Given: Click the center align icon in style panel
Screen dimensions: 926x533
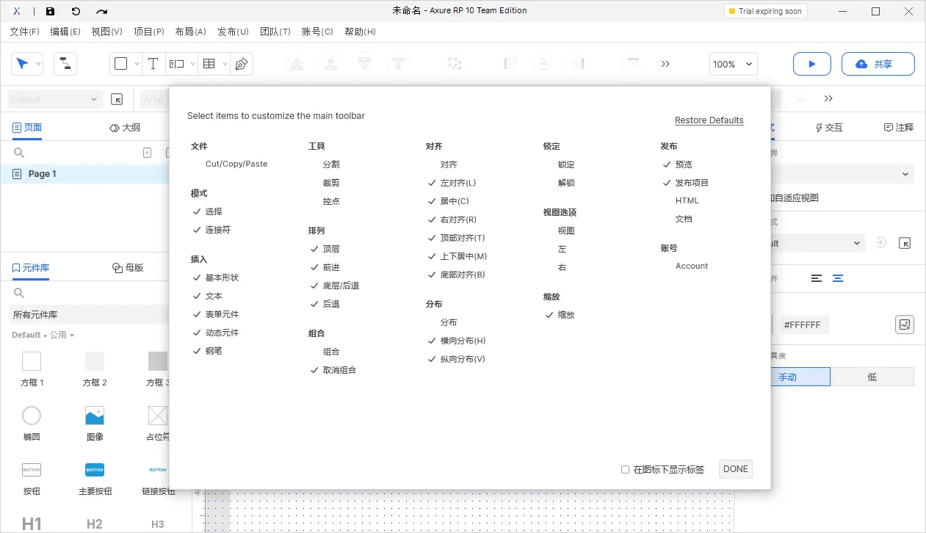Looking at the screenshot, I should click(x=838, y=278).
